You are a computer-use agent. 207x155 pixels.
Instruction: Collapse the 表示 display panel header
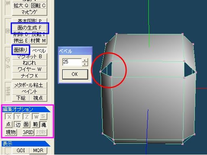tap(26, 144)
